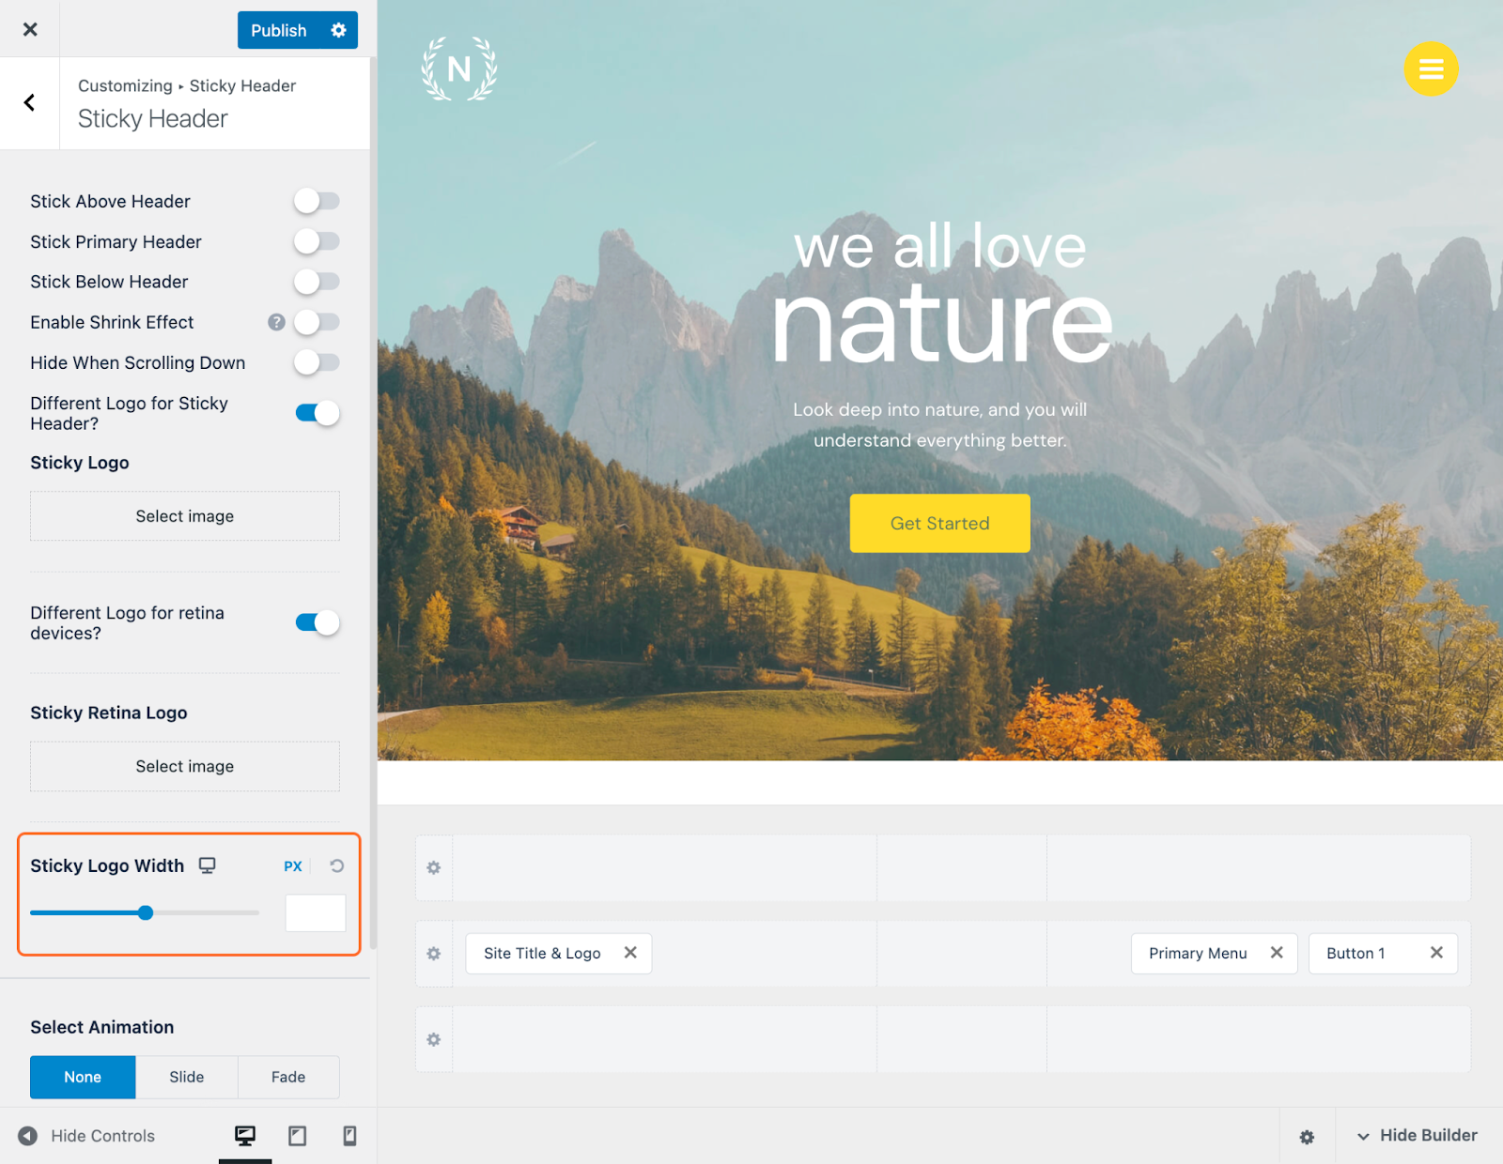Switch to tablet preview device icon
1503x1164 pixels.
(x=297, y=1136)
